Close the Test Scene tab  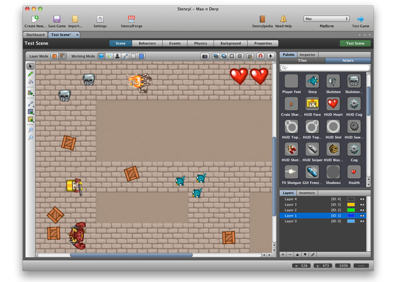click(x=77, y=35)
